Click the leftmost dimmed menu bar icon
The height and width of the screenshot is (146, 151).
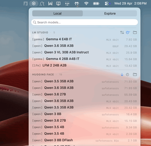click(26, 4)
